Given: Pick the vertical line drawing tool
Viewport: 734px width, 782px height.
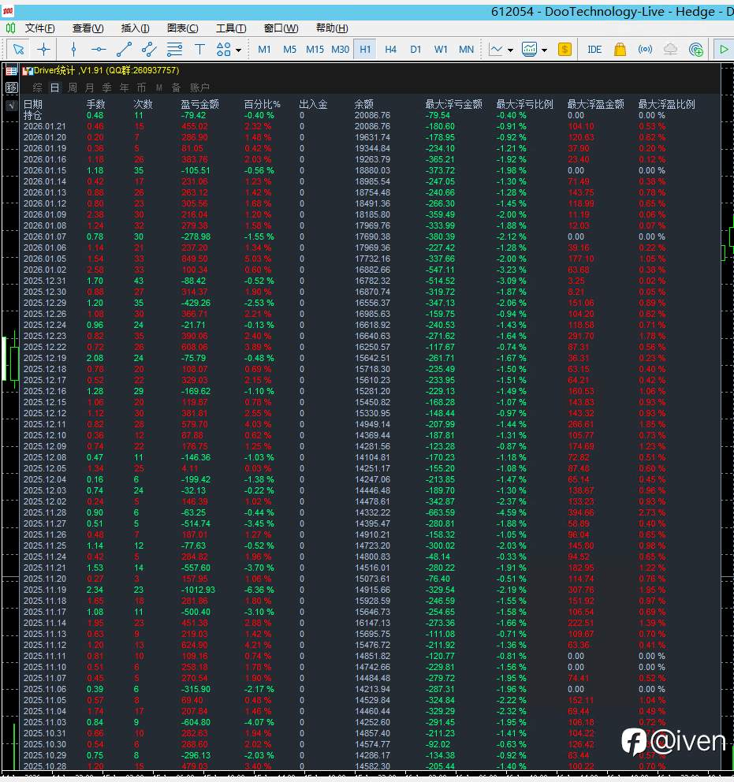Looking at the screenshot, I should coord(74,50).
